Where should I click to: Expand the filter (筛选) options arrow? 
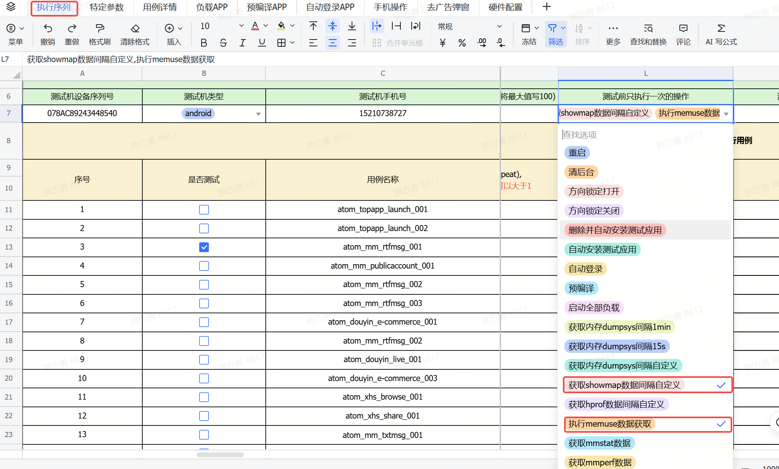(563, 28)
